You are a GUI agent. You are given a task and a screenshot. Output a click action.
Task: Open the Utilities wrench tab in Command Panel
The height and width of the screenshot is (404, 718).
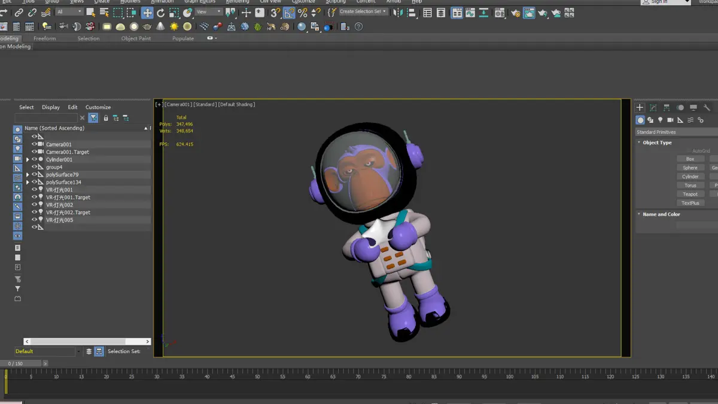(x=707, y=108)
